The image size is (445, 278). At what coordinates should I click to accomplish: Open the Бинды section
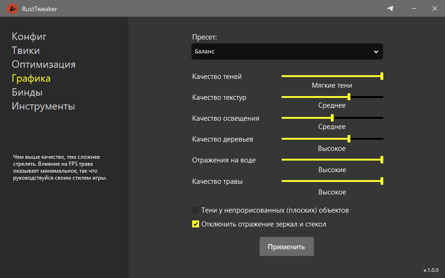pyautogui.click(x=27, y=92)
